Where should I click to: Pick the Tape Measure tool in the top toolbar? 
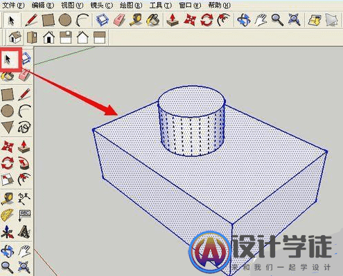point(136,20)
